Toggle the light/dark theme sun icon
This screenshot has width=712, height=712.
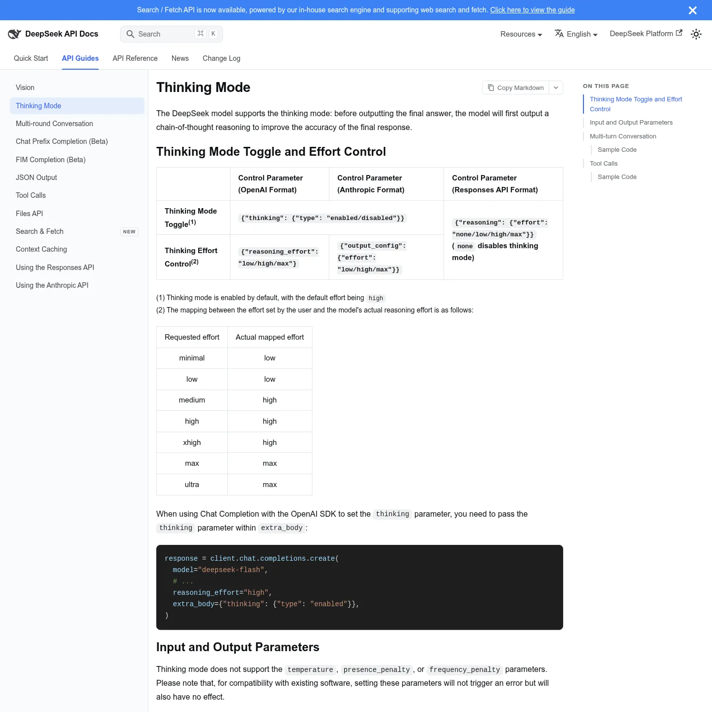coord(696,34)
